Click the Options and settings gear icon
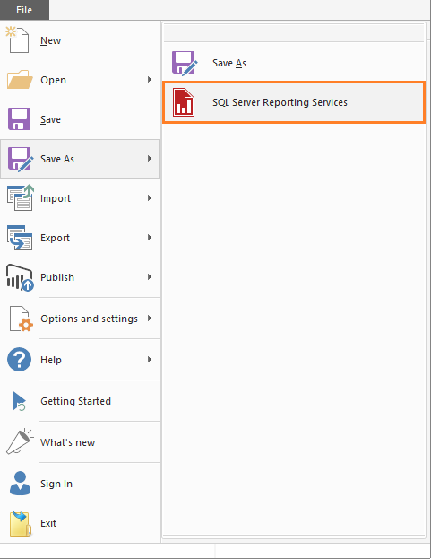The image size is (431, 559). coord(21,319)
